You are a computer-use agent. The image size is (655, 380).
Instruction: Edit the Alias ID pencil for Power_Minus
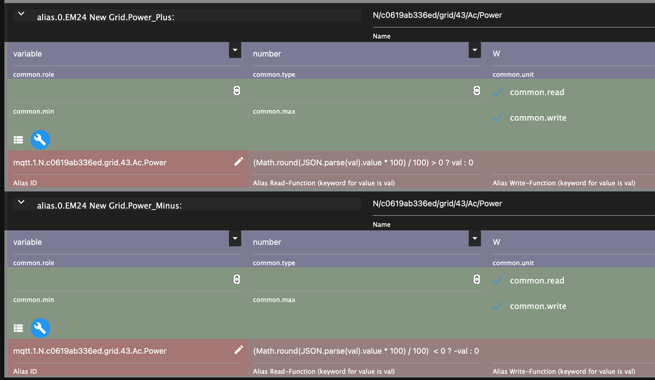tap(239, 350)
